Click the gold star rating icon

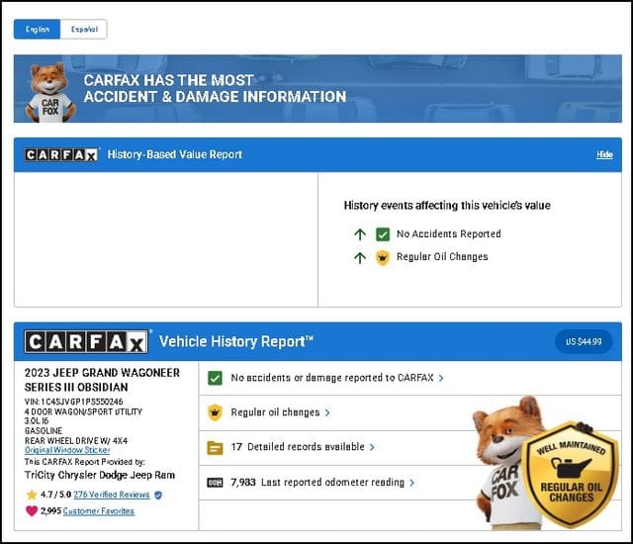click(31, 495)
